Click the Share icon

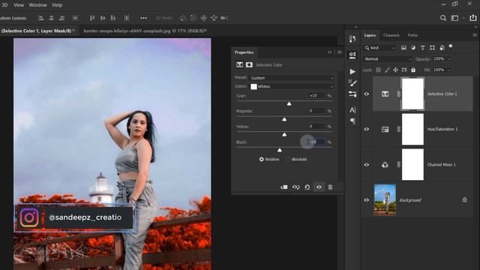pyautogui.click(x=473, y=18)
